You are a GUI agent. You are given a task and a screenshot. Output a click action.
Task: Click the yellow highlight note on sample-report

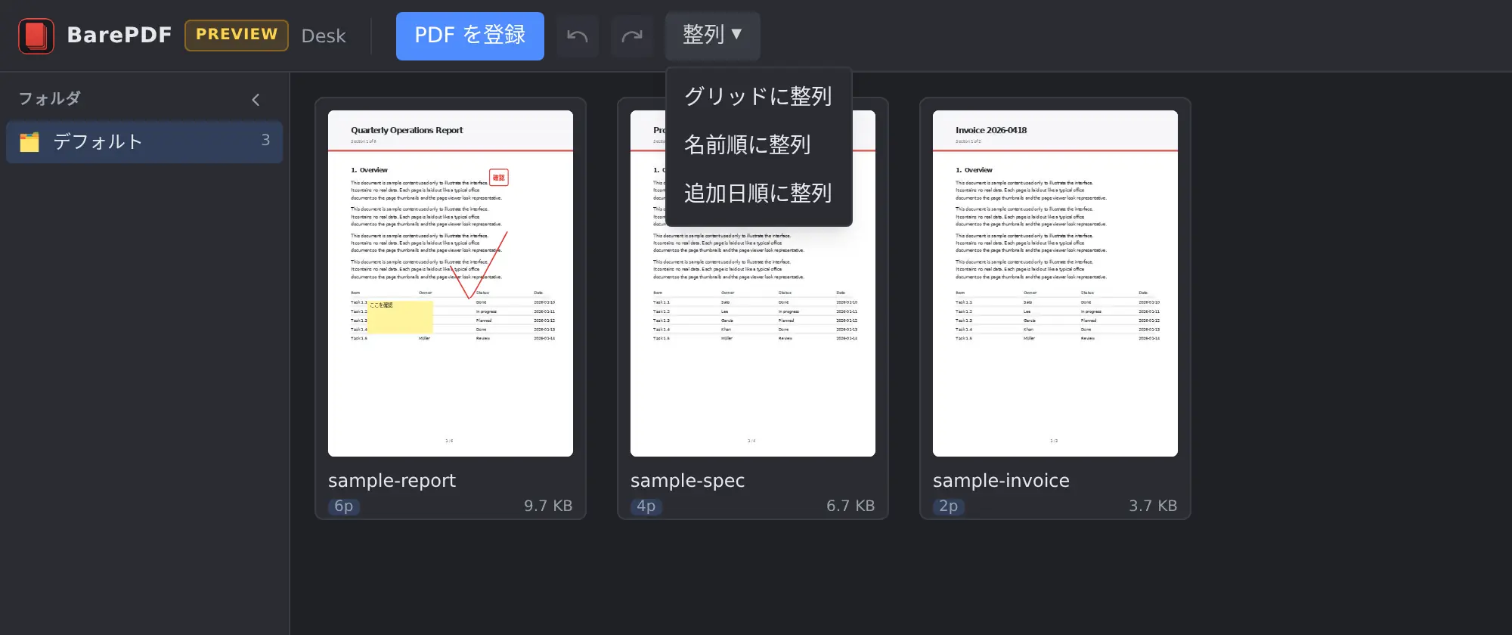tap(400, 317)
